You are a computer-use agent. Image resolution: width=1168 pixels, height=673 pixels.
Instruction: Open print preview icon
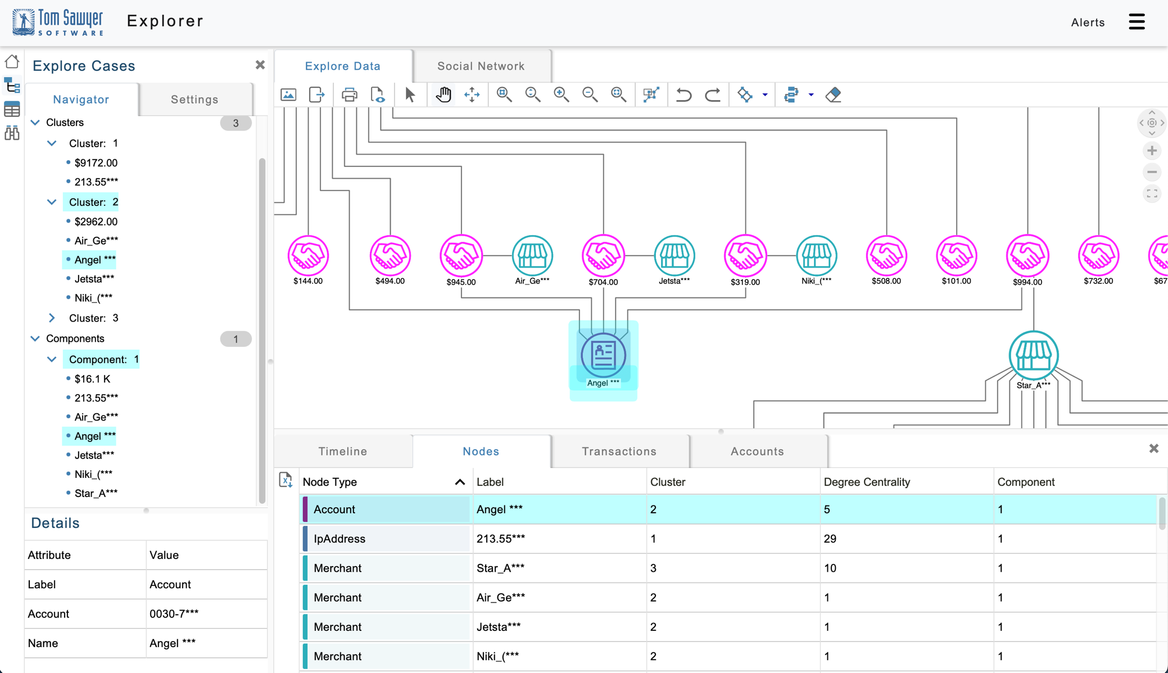point(378,94)
